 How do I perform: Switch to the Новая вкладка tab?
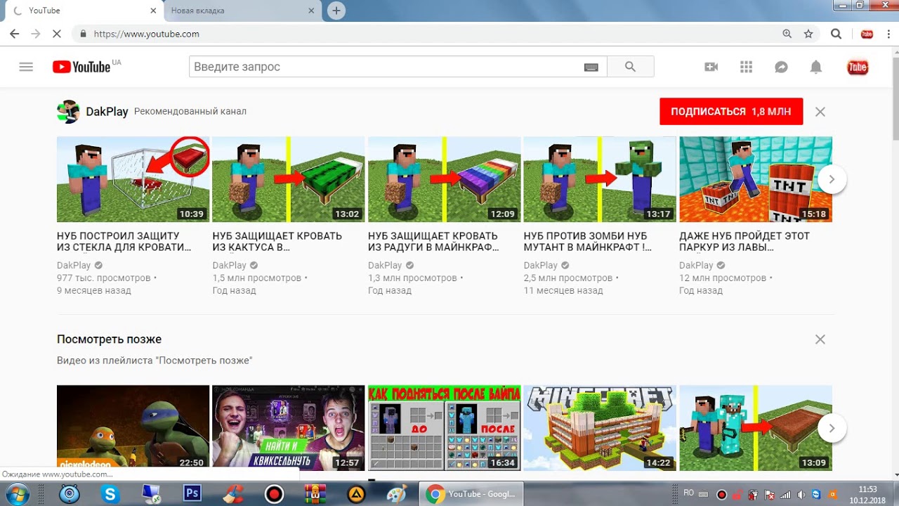point(242,11)
